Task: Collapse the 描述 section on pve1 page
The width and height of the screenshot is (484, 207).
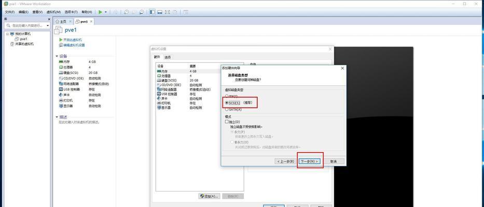Action: (57, 117)
